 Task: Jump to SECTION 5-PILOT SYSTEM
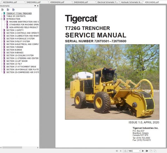click(x=18, y=42)
